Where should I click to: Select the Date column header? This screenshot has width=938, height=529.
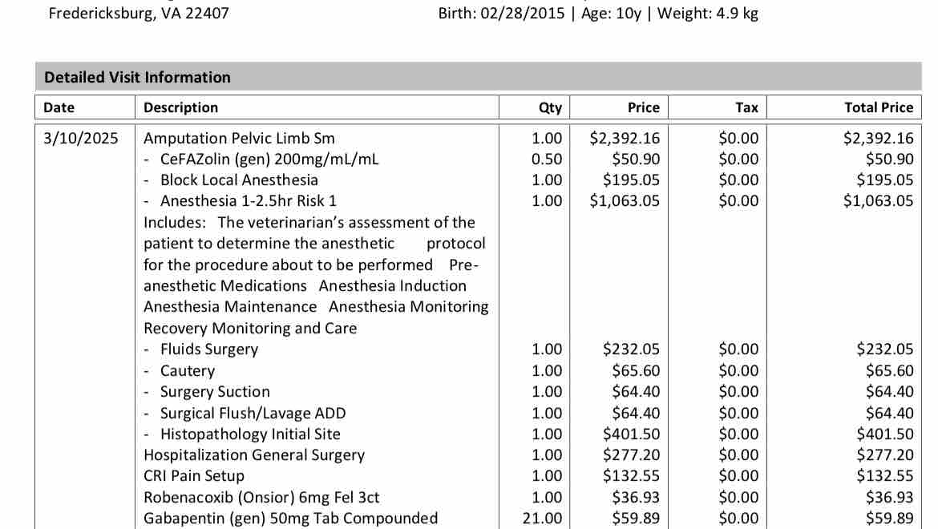point(59,107)
